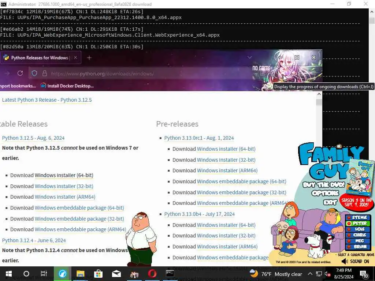Open the Windows Start menu
This screenshot has width=375, height=281.
[9, 274]
